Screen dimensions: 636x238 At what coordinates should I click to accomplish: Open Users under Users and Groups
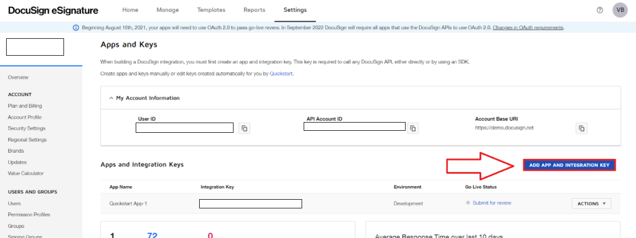[x=14, y=204]
